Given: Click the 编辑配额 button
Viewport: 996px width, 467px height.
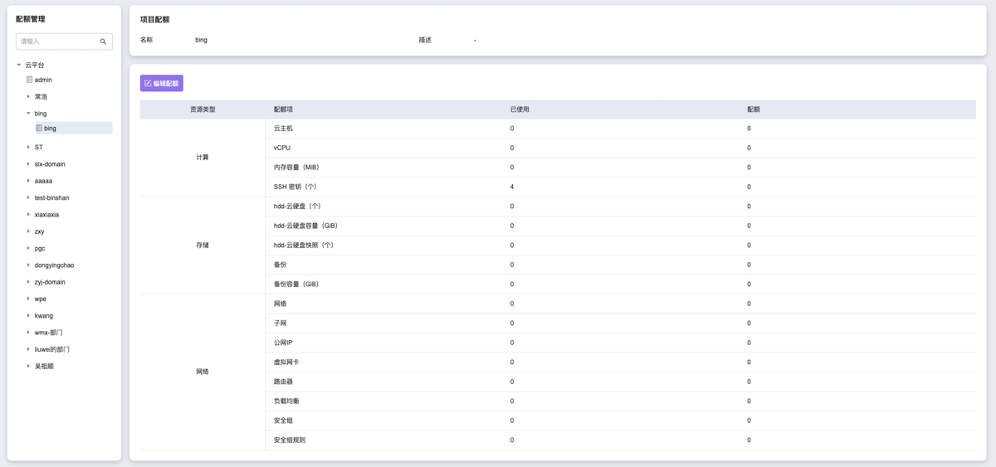Looking at the screenshot, I should 162,84.
